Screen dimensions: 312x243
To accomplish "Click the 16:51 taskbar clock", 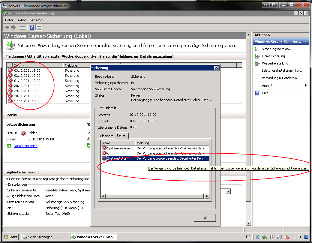I will point(297,237).
